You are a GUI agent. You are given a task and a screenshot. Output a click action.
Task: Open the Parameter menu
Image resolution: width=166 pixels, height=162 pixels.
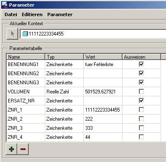click(x=60, y=14)
